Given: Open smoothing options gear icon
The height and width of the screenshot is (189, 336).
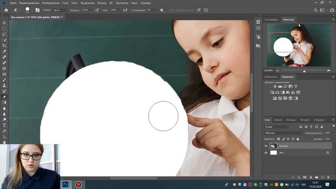Looking at the screenshot, I should 162,10.
